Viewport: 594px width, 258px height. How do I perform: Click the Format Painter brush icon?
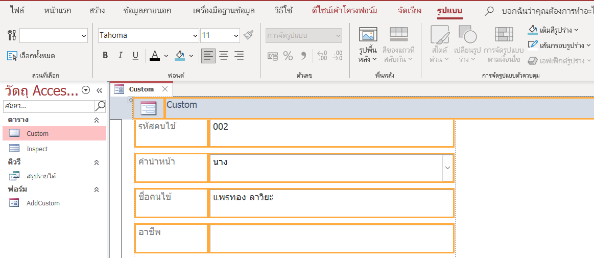click(249, 35)
